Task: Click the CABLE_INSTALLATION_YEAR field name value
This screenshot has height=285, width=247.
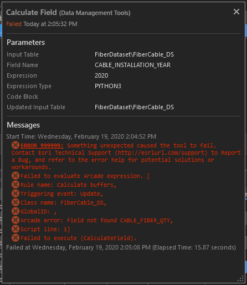Action: click(132, 65)
